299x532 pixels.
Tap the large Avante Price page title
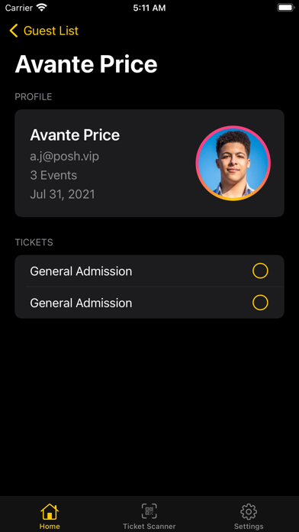point(86,63)
